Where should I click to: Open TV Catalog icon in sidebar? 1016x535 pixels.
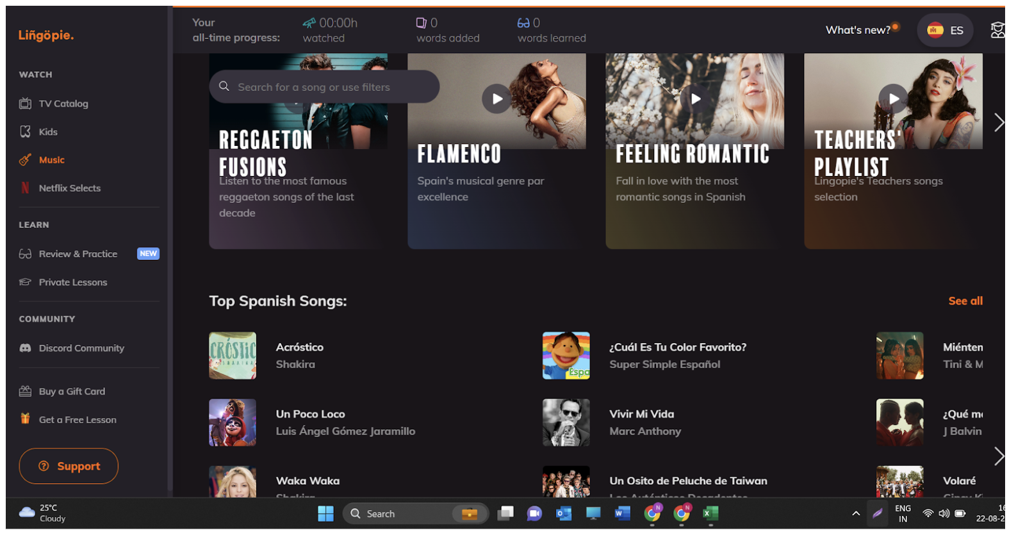(x=25, y=103)
